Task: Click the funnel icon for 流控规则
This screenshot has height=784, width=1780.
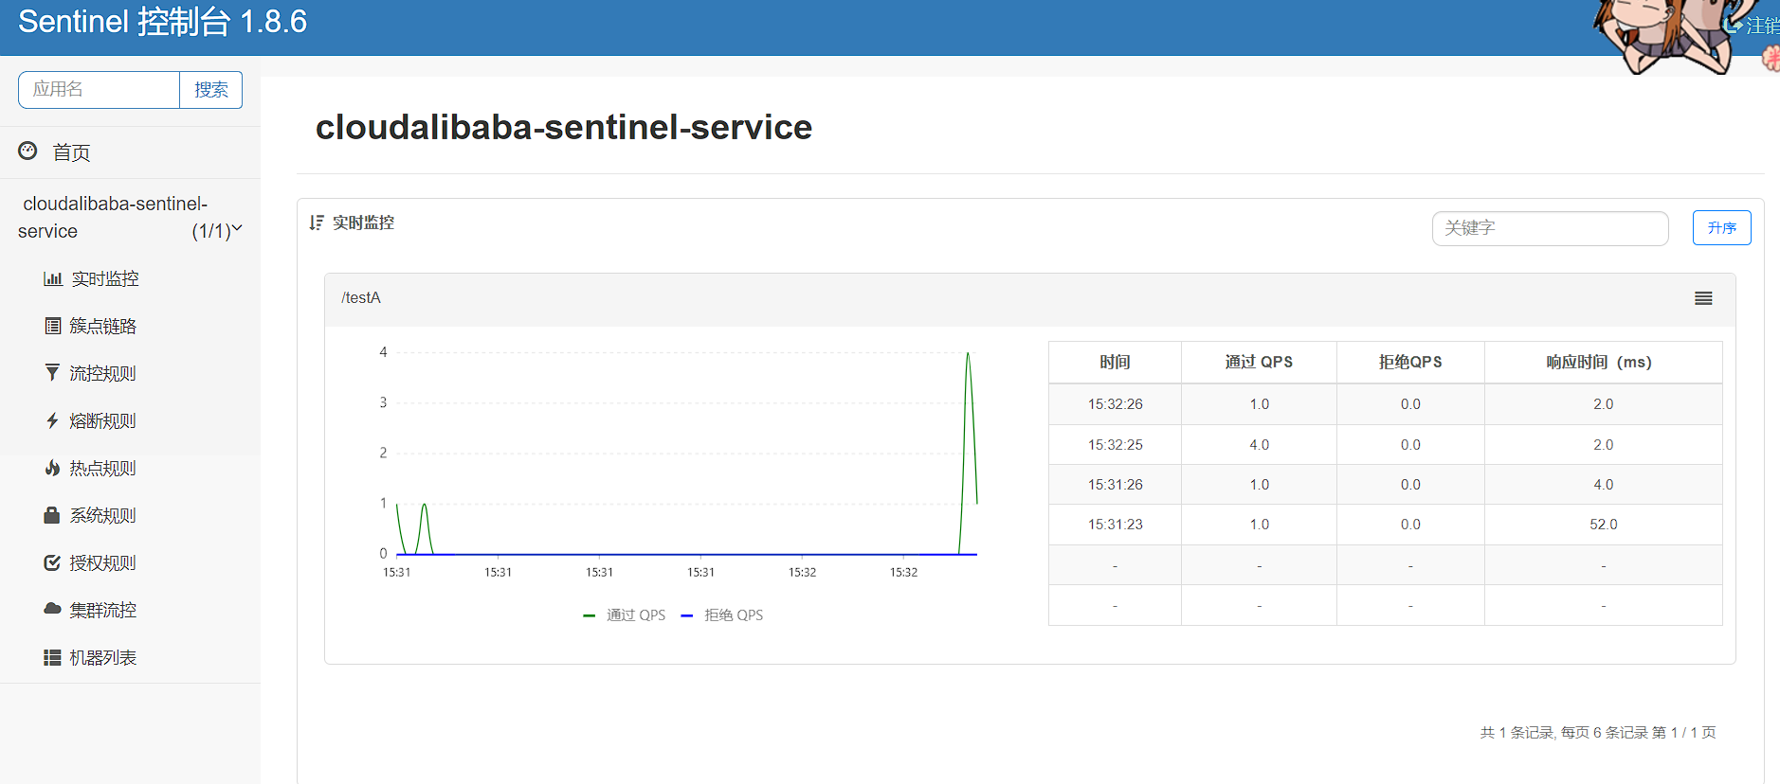Action: point(52,373)
